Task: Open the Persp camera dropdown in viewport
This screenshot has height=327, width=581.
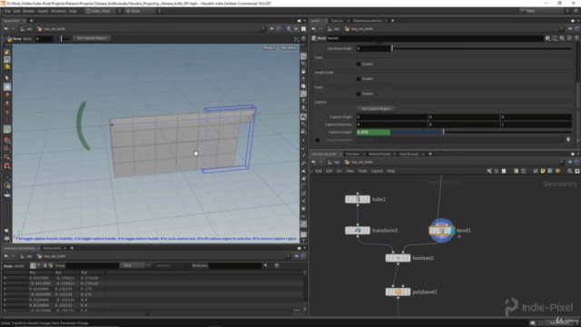Action: pyautogui.click(x=270, y=48)
